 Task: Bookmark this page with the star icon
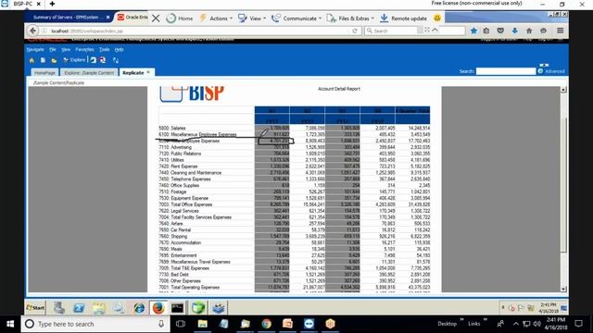click(x=473, y=31)
